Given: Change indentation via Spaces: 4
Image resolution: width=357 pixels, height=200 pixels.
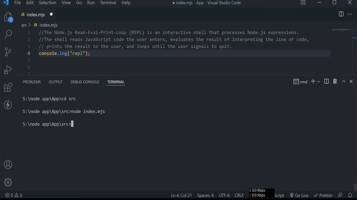Looking at the screenshot, I should pyautogui.click(x=205, y=195).
